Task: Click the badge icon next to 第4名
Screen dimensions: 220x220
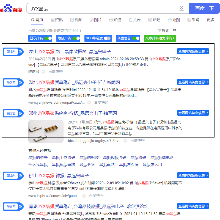Action: point(20,176)
